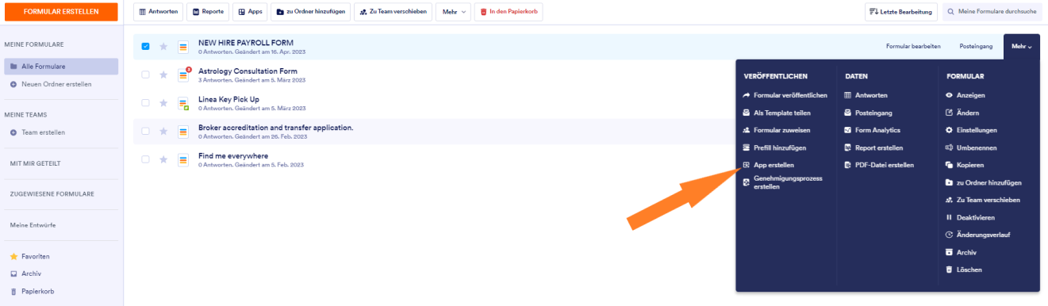Choose Formular veröffentlichen from menu
Viewport: 1048px width, 306px height.
[785, 95]
